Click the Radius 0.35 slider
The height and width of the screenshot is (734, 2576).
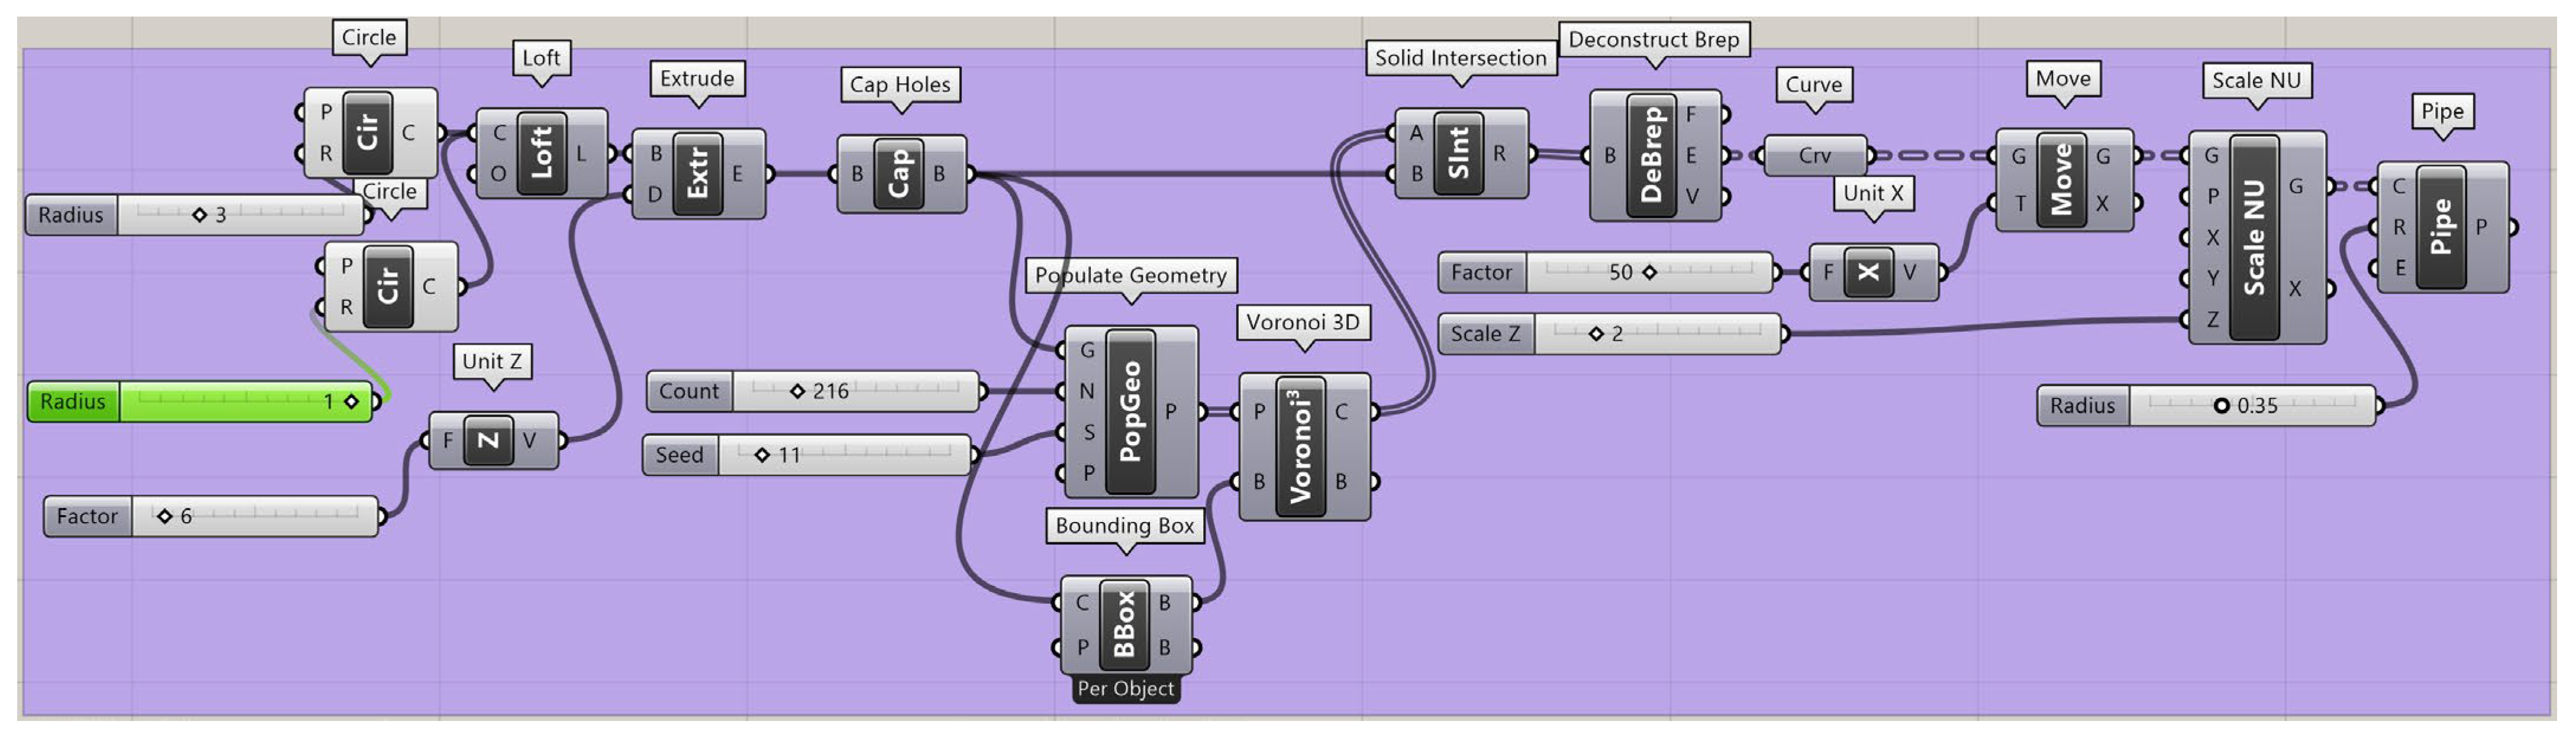click(2206, 405)
